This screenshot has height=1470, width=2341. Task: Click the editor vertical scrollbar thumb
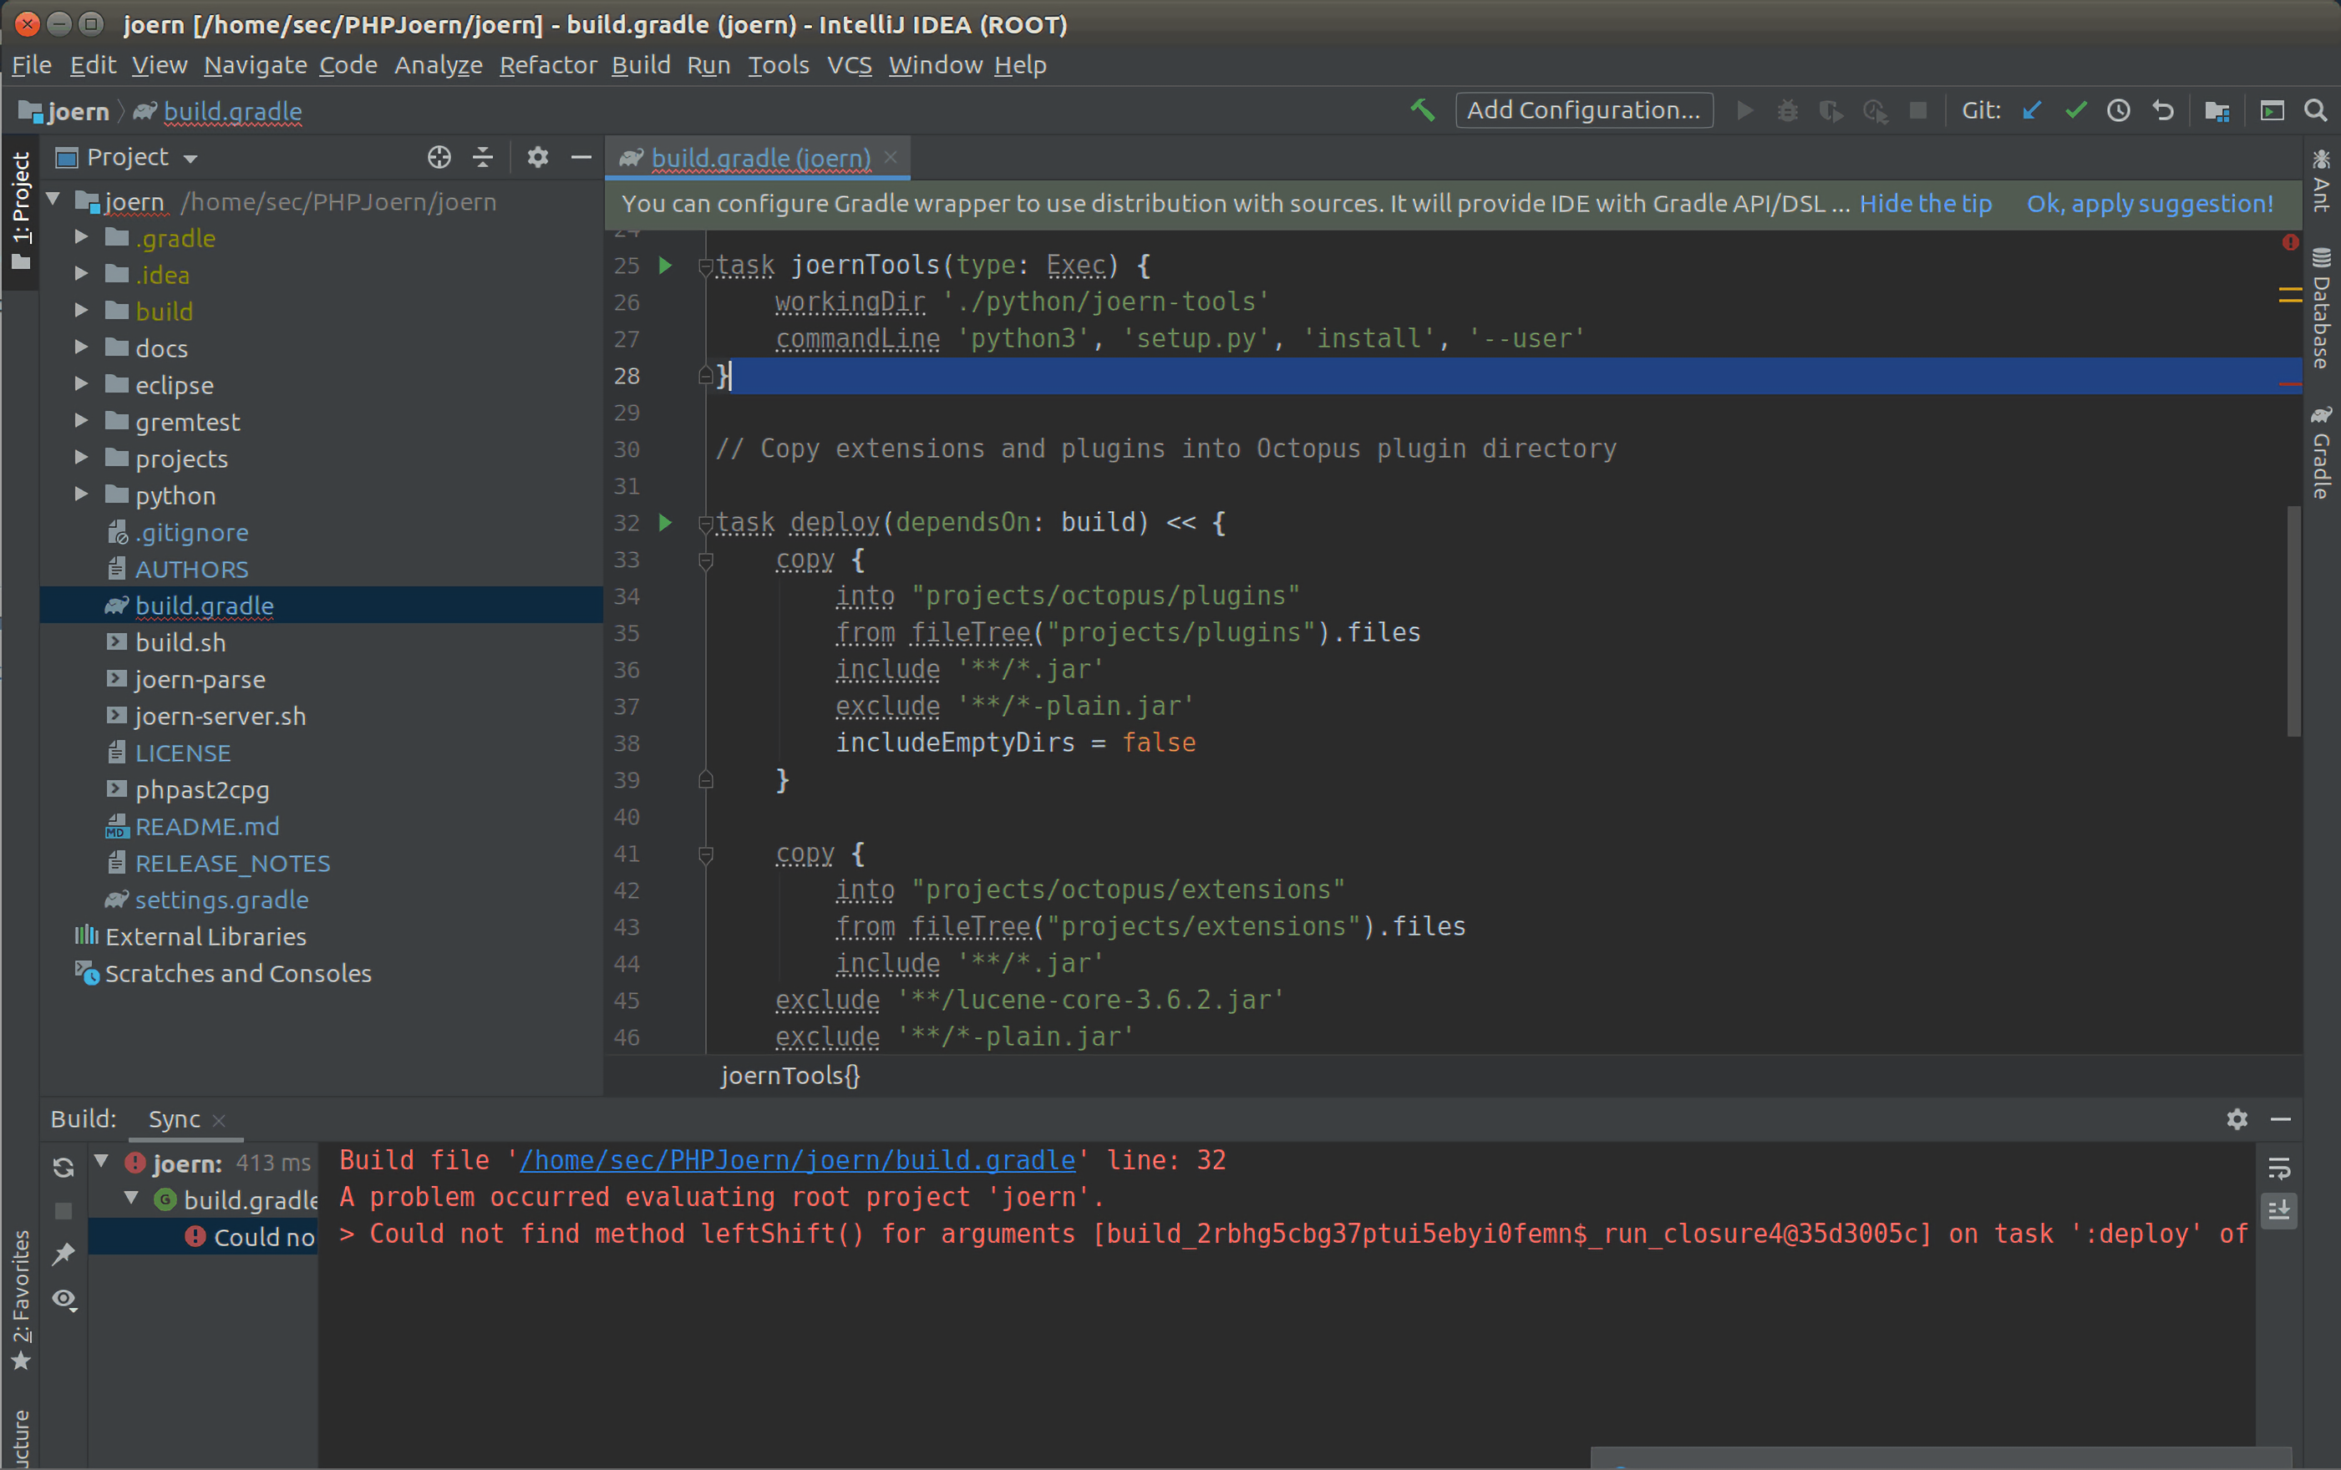pyautogui.click(x=2293, y=621)
